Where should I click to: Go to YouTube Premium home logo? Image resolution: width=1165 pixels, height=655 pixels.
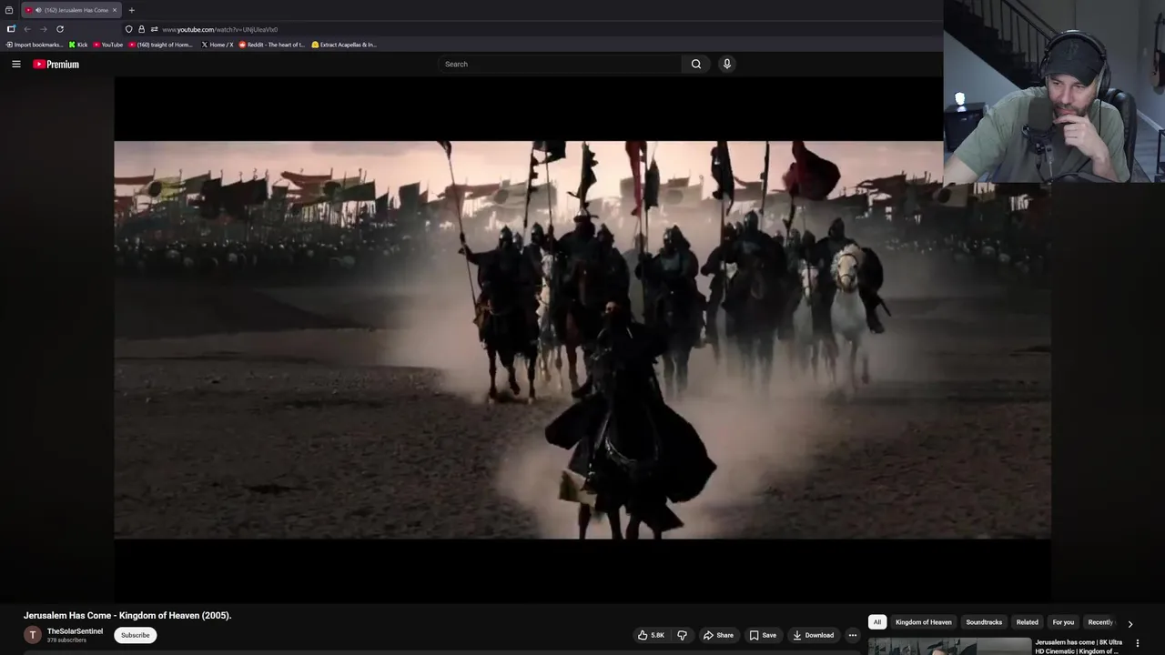56,64
